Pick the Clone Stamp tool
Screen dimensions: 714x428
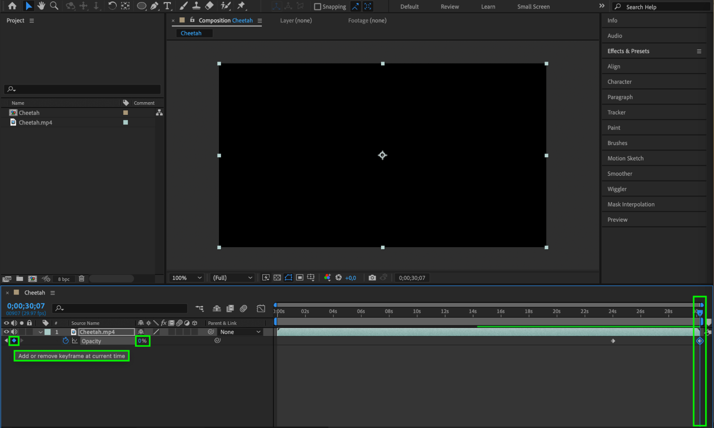point(196,6)
